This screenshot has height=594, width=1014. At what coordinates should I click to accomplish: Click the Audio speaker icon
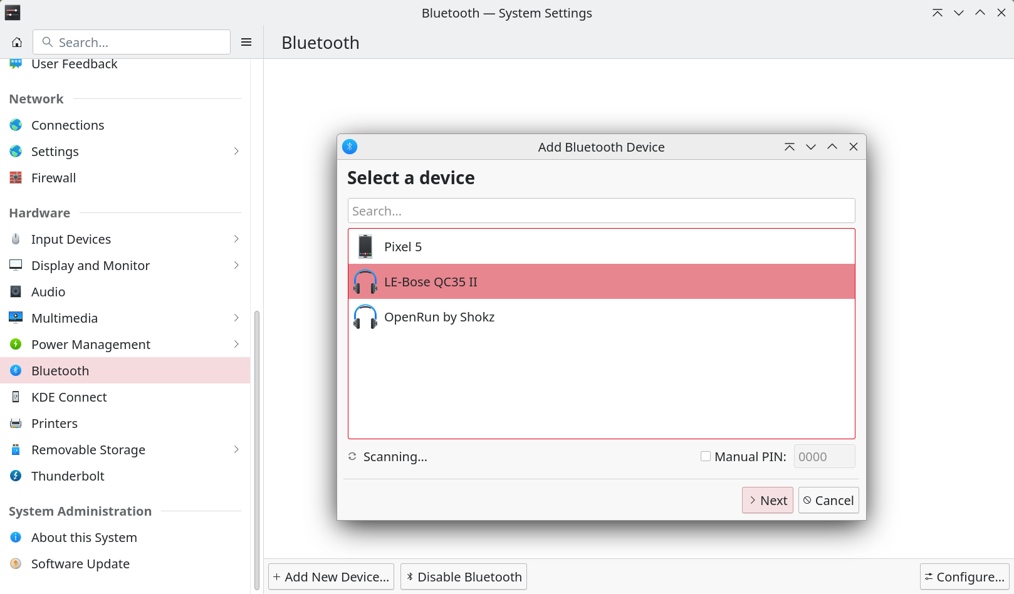[16, 291]
